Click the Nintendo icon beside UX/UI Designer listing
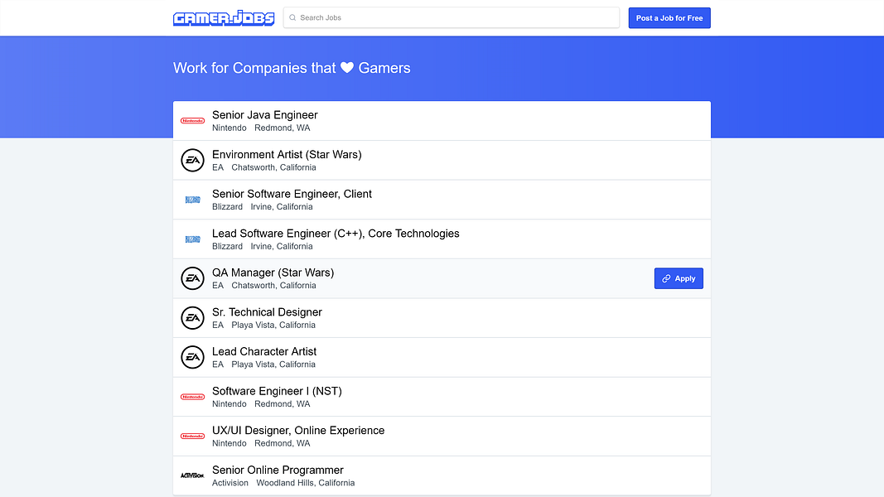Viewport: 884px width, 497px height. coord(192,436)
